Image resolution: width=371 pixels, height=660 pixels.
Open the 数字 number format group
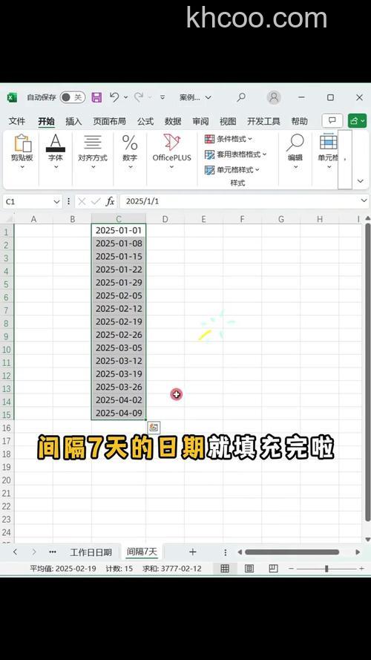point(130,152)
